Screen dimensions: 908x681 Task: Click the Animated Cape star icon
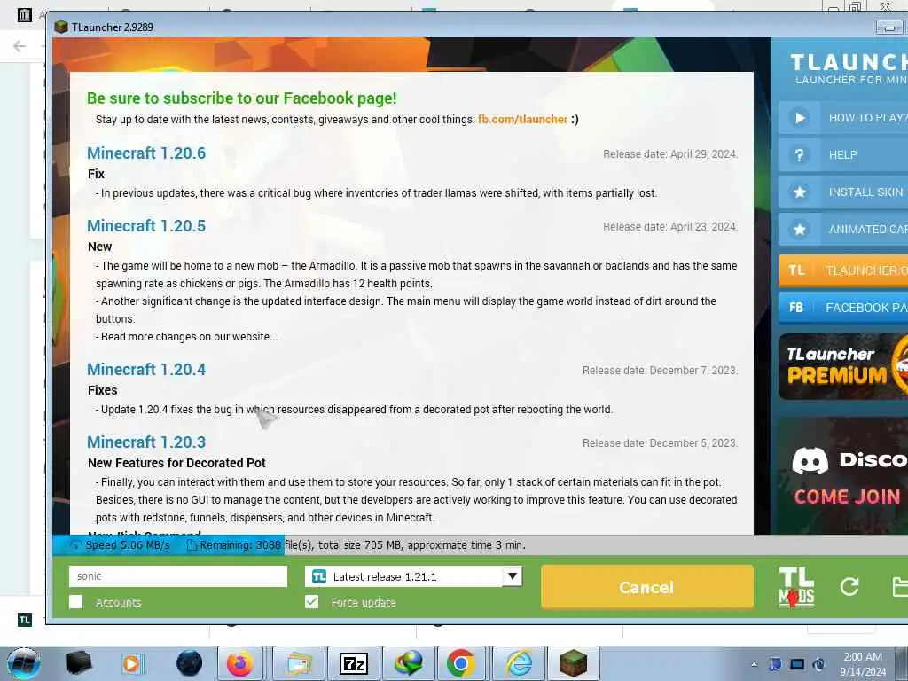[800, 230]
